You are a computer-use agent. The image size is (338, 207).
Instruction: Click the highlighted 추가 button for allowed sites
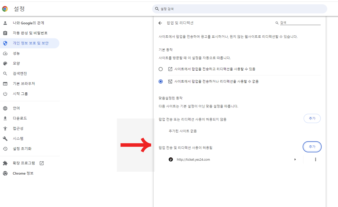click(x=312, y=147)
